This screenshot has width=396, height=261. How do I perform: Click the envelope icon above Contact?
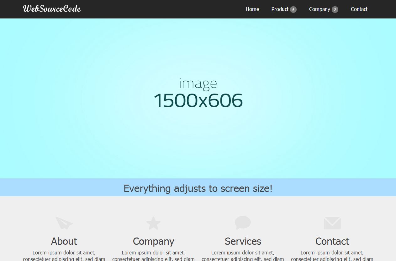click(x=332, y=223)
